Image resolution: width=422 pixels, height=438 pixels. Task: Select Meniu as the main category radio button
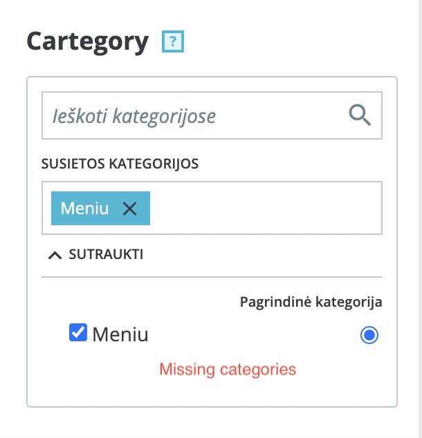(x=369, y=334)
